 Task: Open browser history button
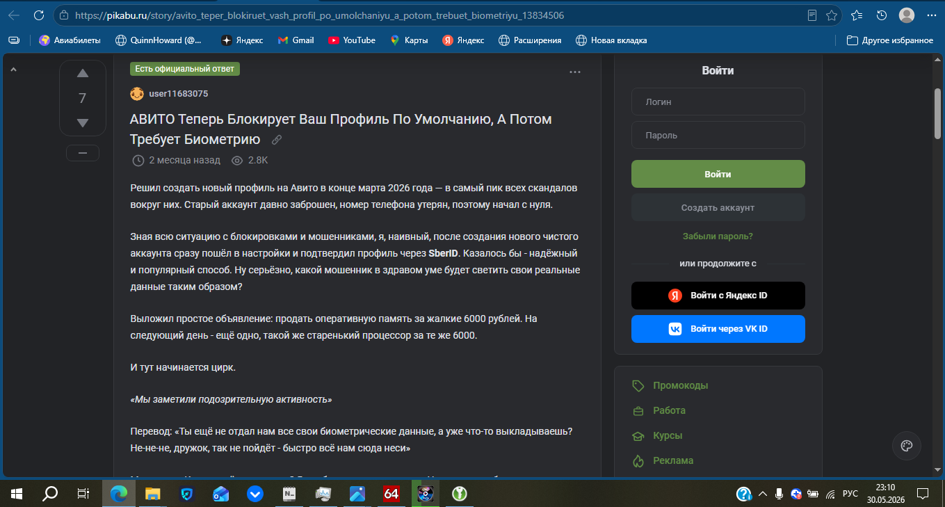[x=882, y=15]
